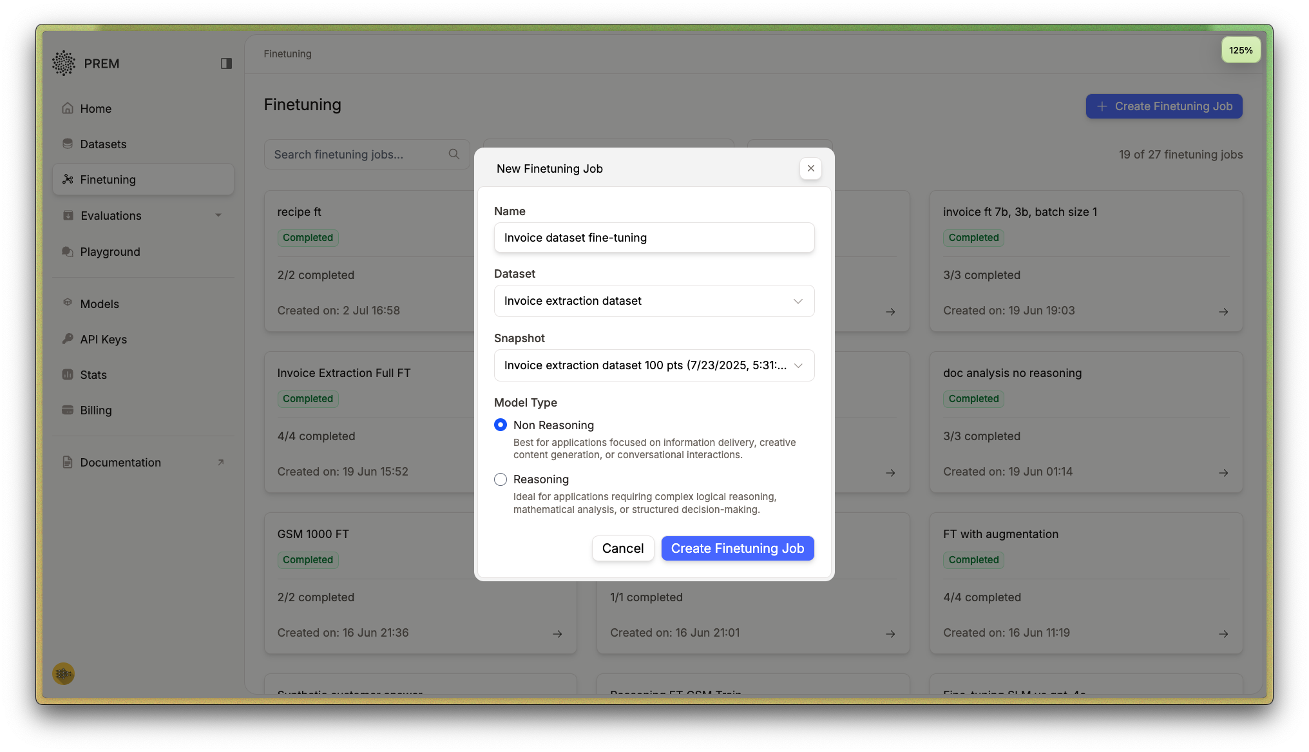Cancel the new finetuning job dialog
The height and width of the screenshot is (752, 1309).
622,548
